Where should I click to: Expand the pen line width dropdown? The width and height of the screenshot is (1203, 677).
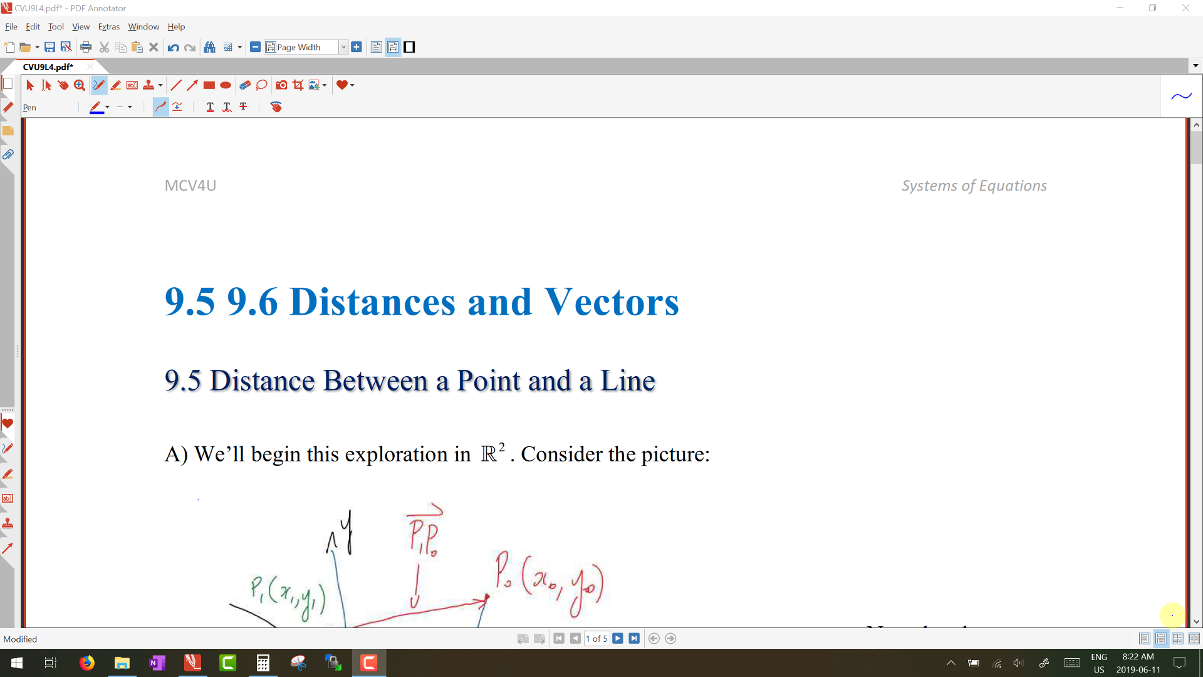(x=130, y=107)
